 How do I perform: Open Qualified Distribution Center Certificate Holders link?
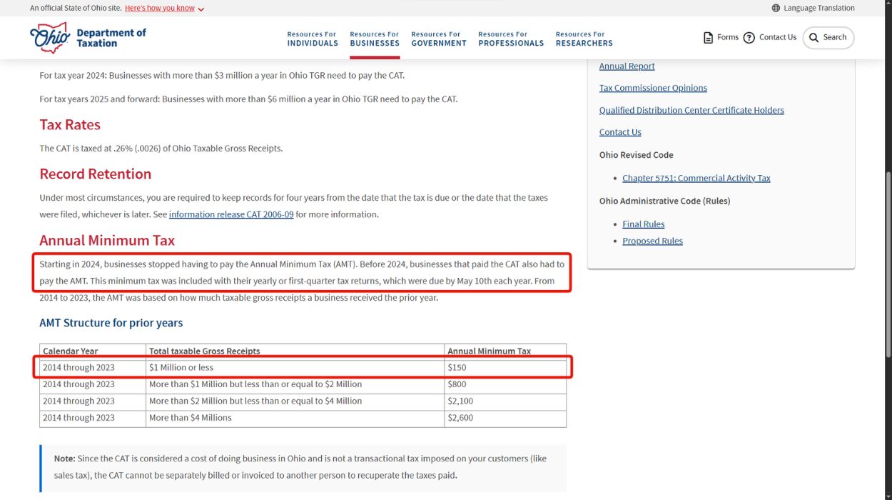pyautogui.click(x=691, y=111)
